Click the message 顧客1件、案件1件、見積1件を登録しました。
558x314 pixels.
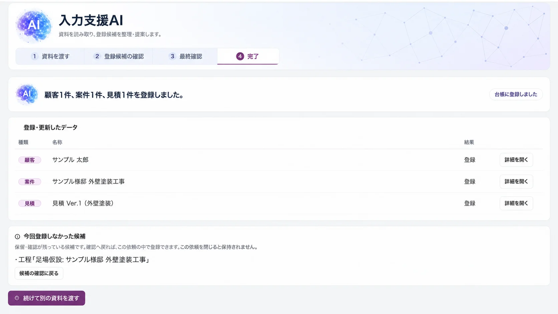point(114,95)
